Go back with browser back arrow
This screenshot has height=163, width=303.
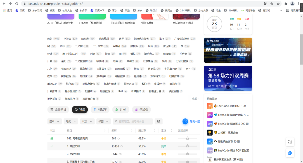[4, 4]
